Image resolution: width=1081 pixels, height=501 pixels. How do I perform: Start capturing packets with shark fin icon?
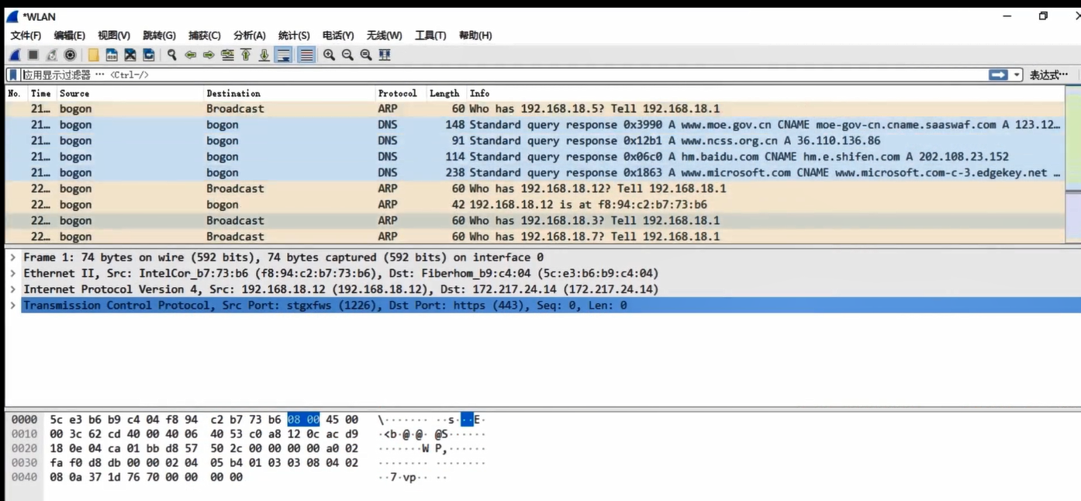pos(15,55)
